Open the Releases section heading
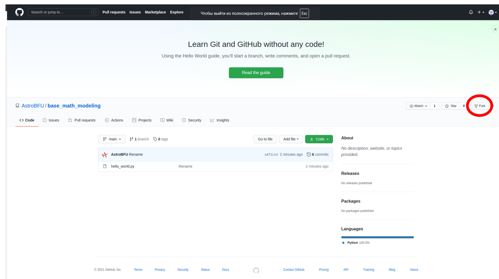499x279 pixels. 350,173
